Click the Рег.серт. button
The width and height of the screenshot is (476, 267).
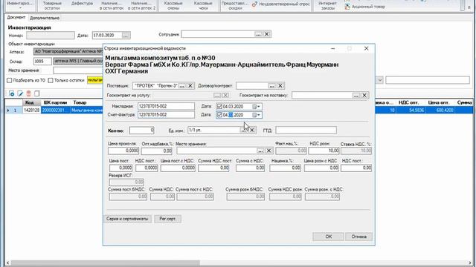tap(167, 219)
